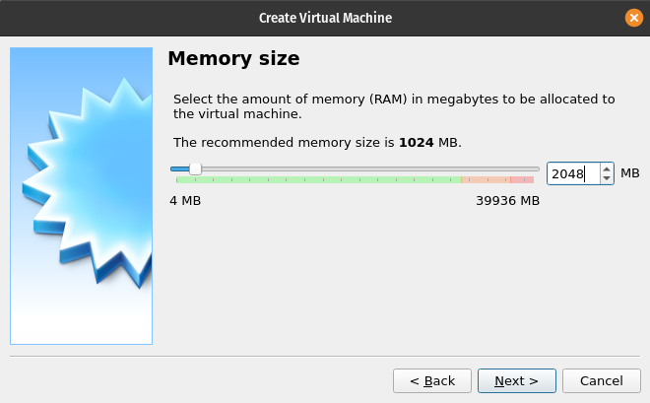Click the slider track near its middle
This screenshot has height=403, width=650.
[x=357, y=169]
